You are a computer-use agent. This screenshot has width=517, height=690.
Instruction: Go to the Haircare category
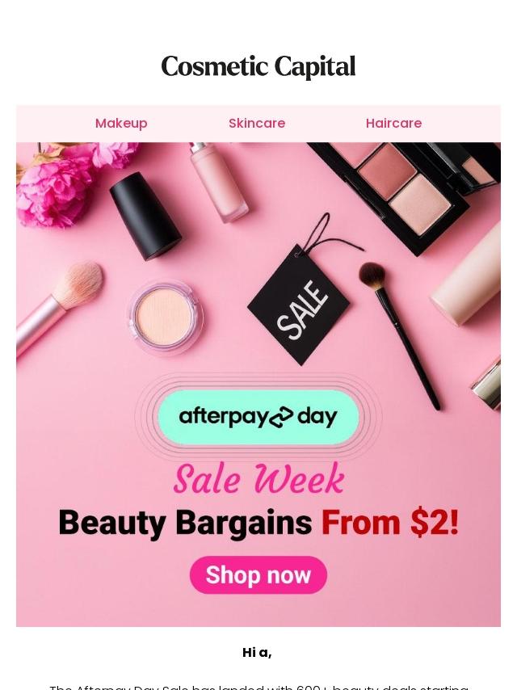[x=393, y=123]
